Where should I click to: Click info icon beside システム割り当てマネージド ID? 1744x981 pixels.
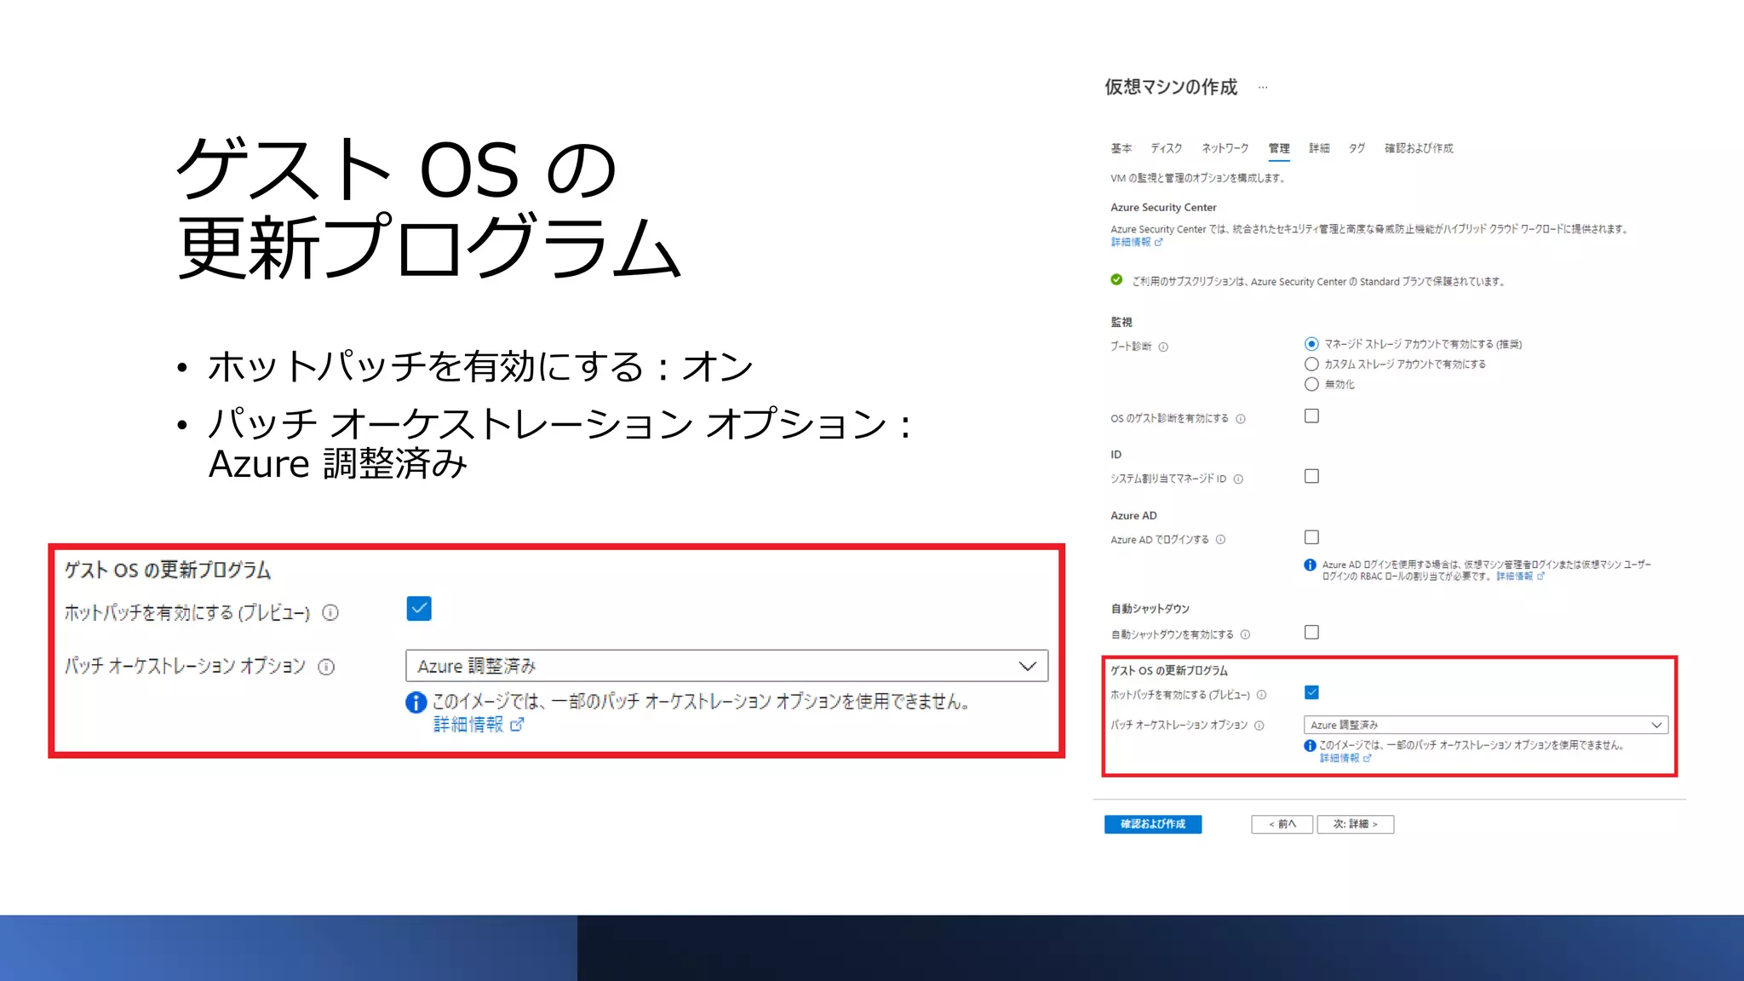point(1238,479)
